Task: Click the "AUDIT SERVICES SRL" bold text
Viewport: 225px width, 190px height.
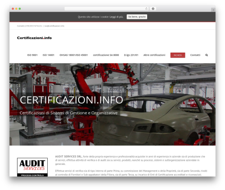Action: [x=68, y=156]
